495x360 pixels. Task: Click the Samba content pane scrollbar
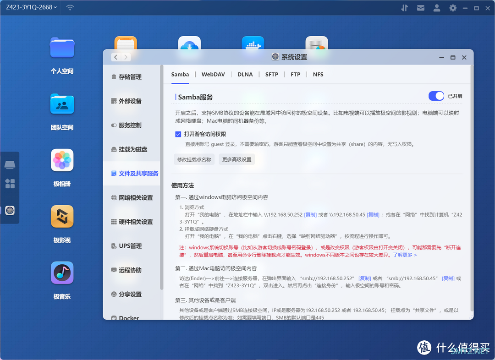(x=472, y=188)
